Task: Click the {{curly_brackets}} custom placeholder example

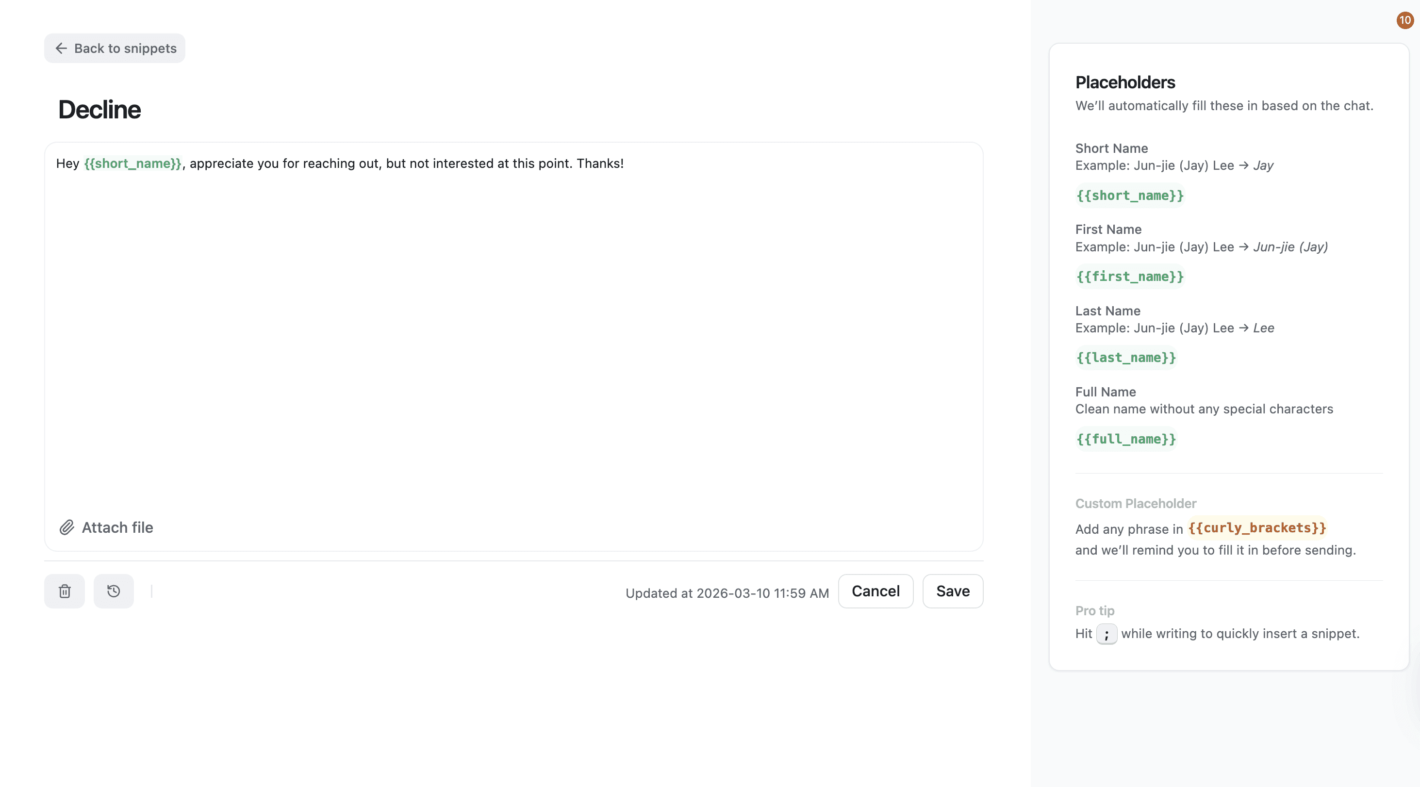Action: (1257, 528)
